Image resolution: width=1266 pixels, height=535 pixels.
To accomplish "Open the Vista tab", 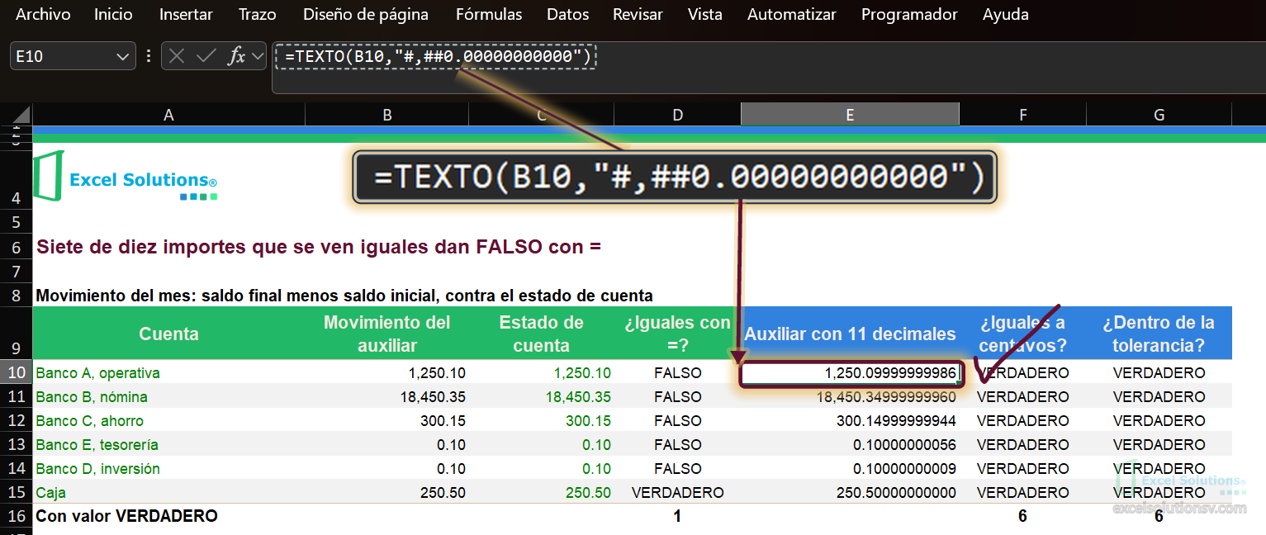I will click(704, 15).
